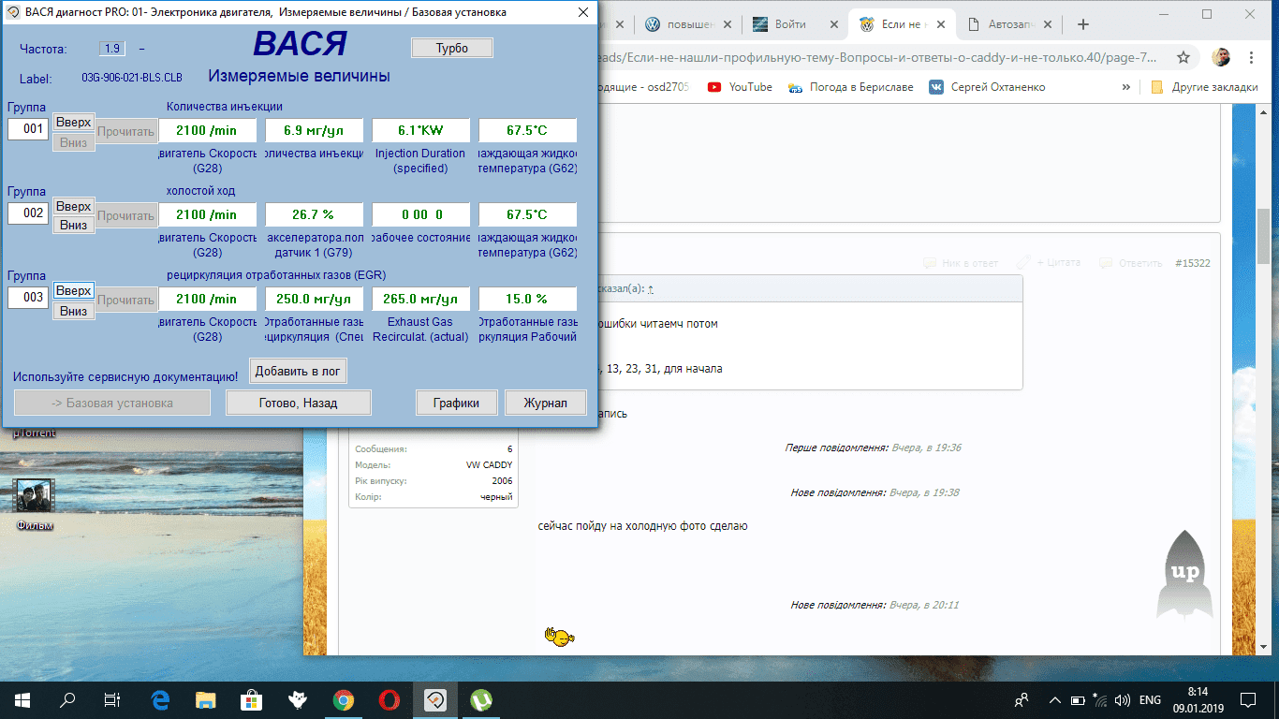Show hidden tray icons chevron

tap(1055, 700)
